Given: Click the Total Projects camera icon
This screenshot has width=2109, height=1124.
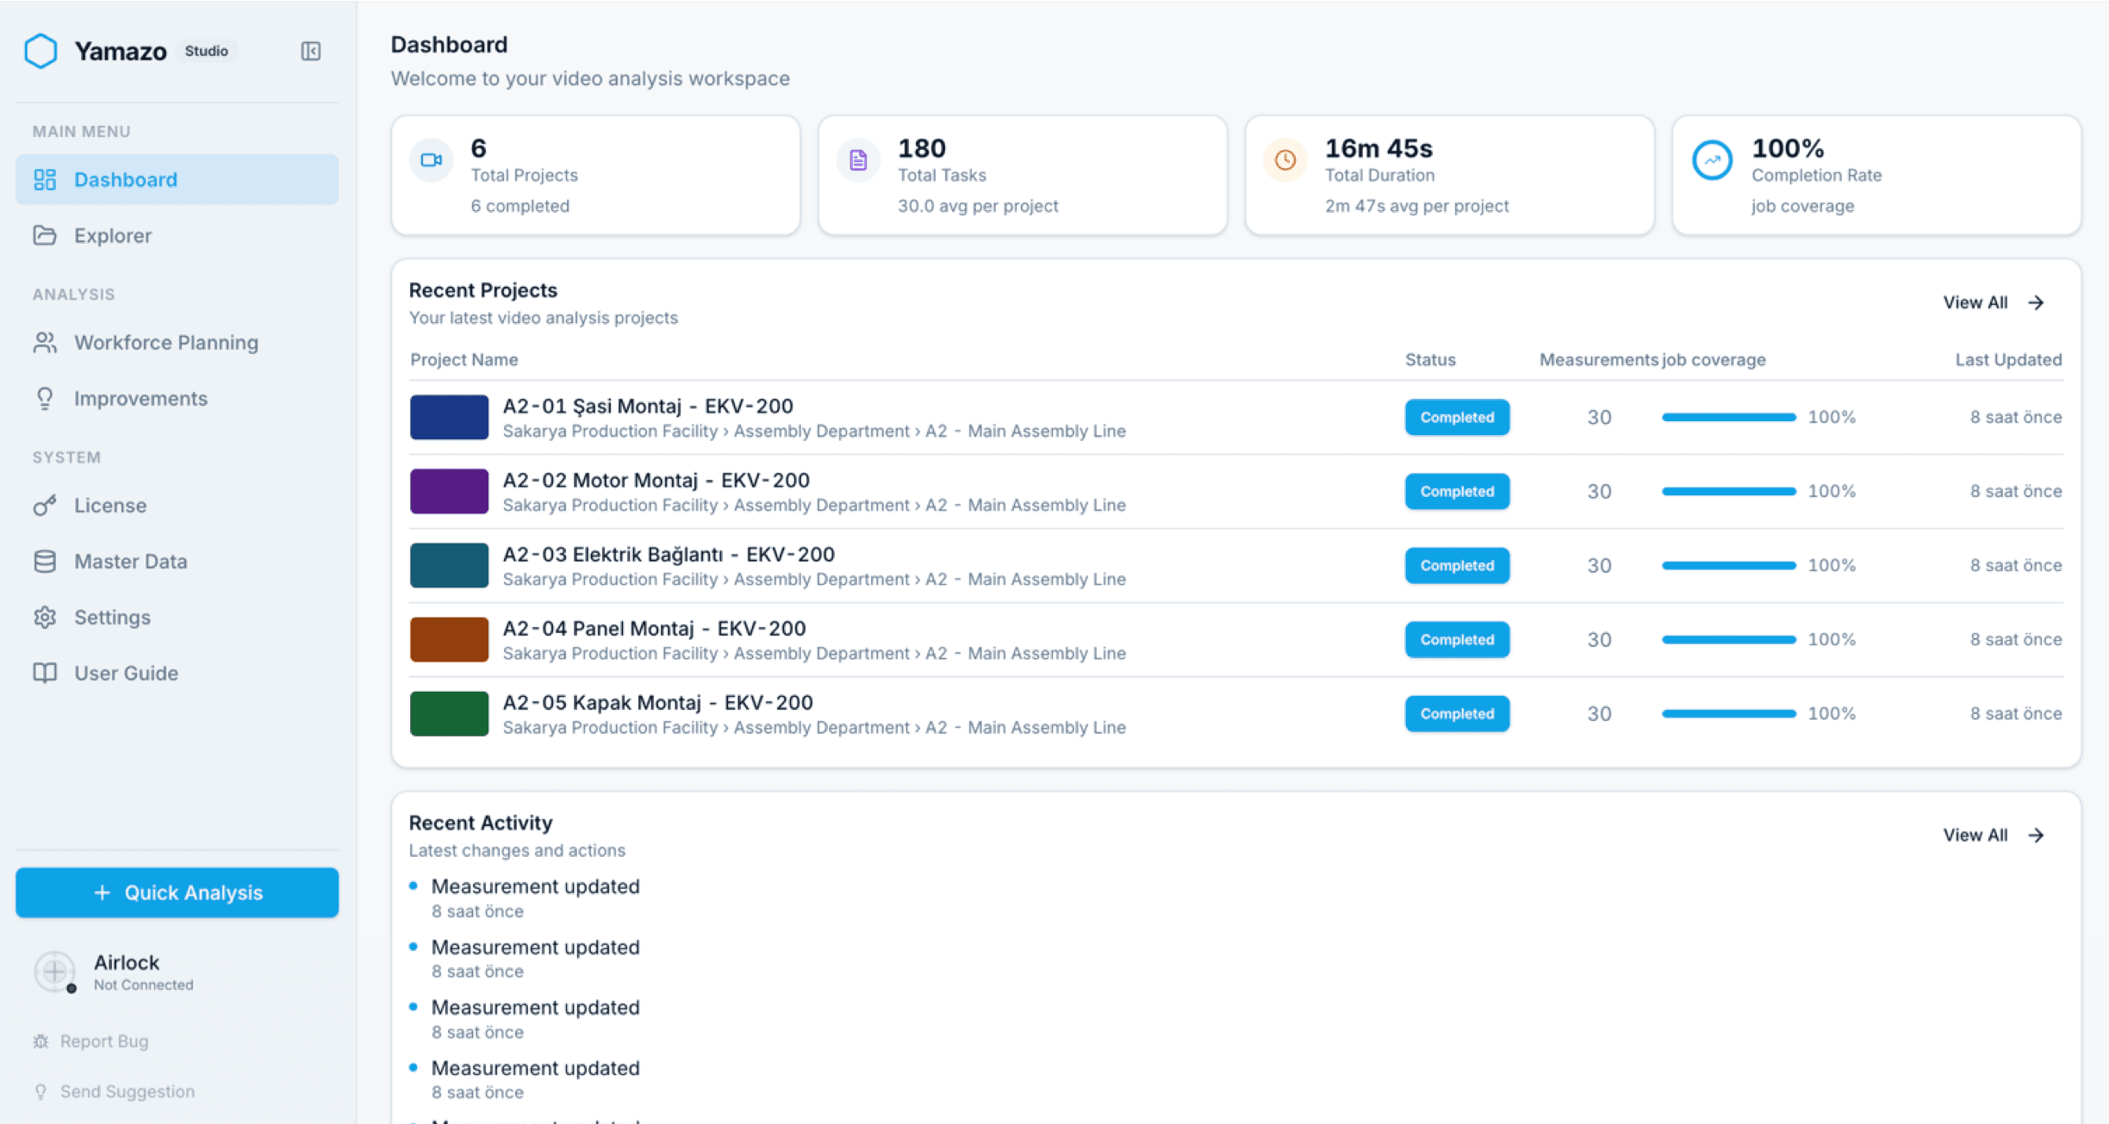Looking at the screenshot, I should 432,160.
